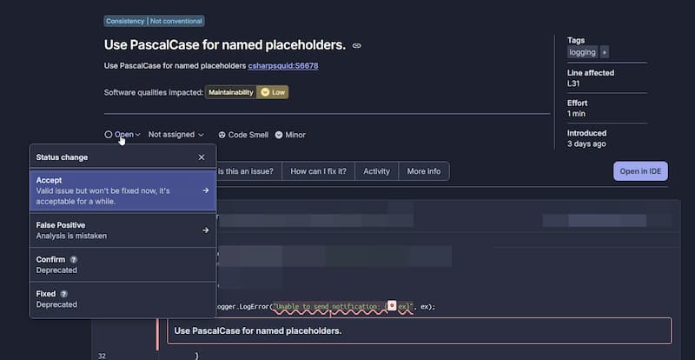Click the help icon next to Fixed
The height and width of the screenshot is (360, 695).
click(64, 294)
